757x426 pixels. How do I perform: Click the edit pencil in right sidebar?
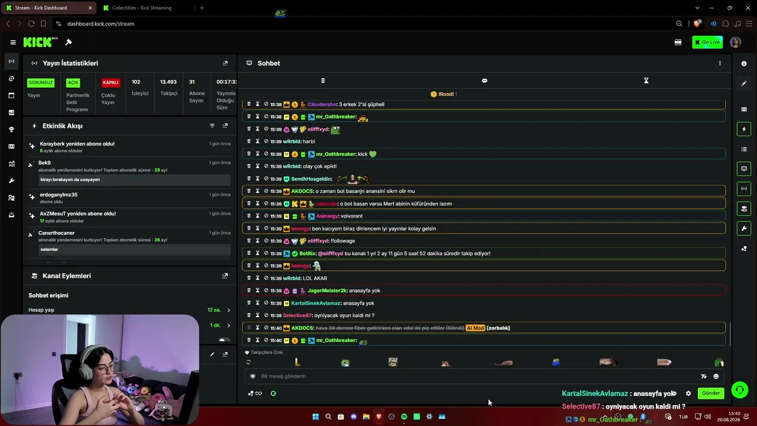(x=744, y=83)
